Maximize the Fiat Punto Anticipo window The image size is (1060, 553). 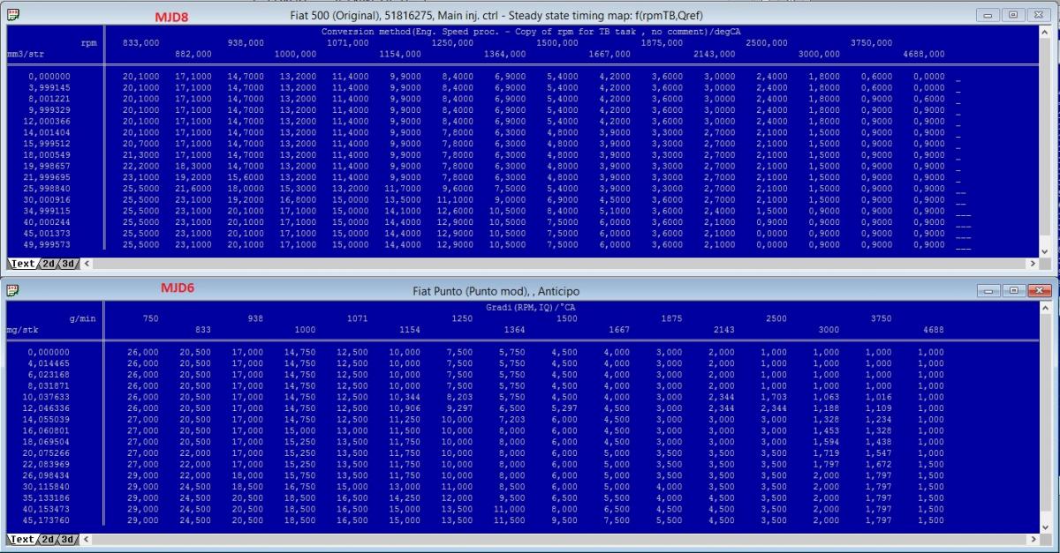click(1012, 290)
